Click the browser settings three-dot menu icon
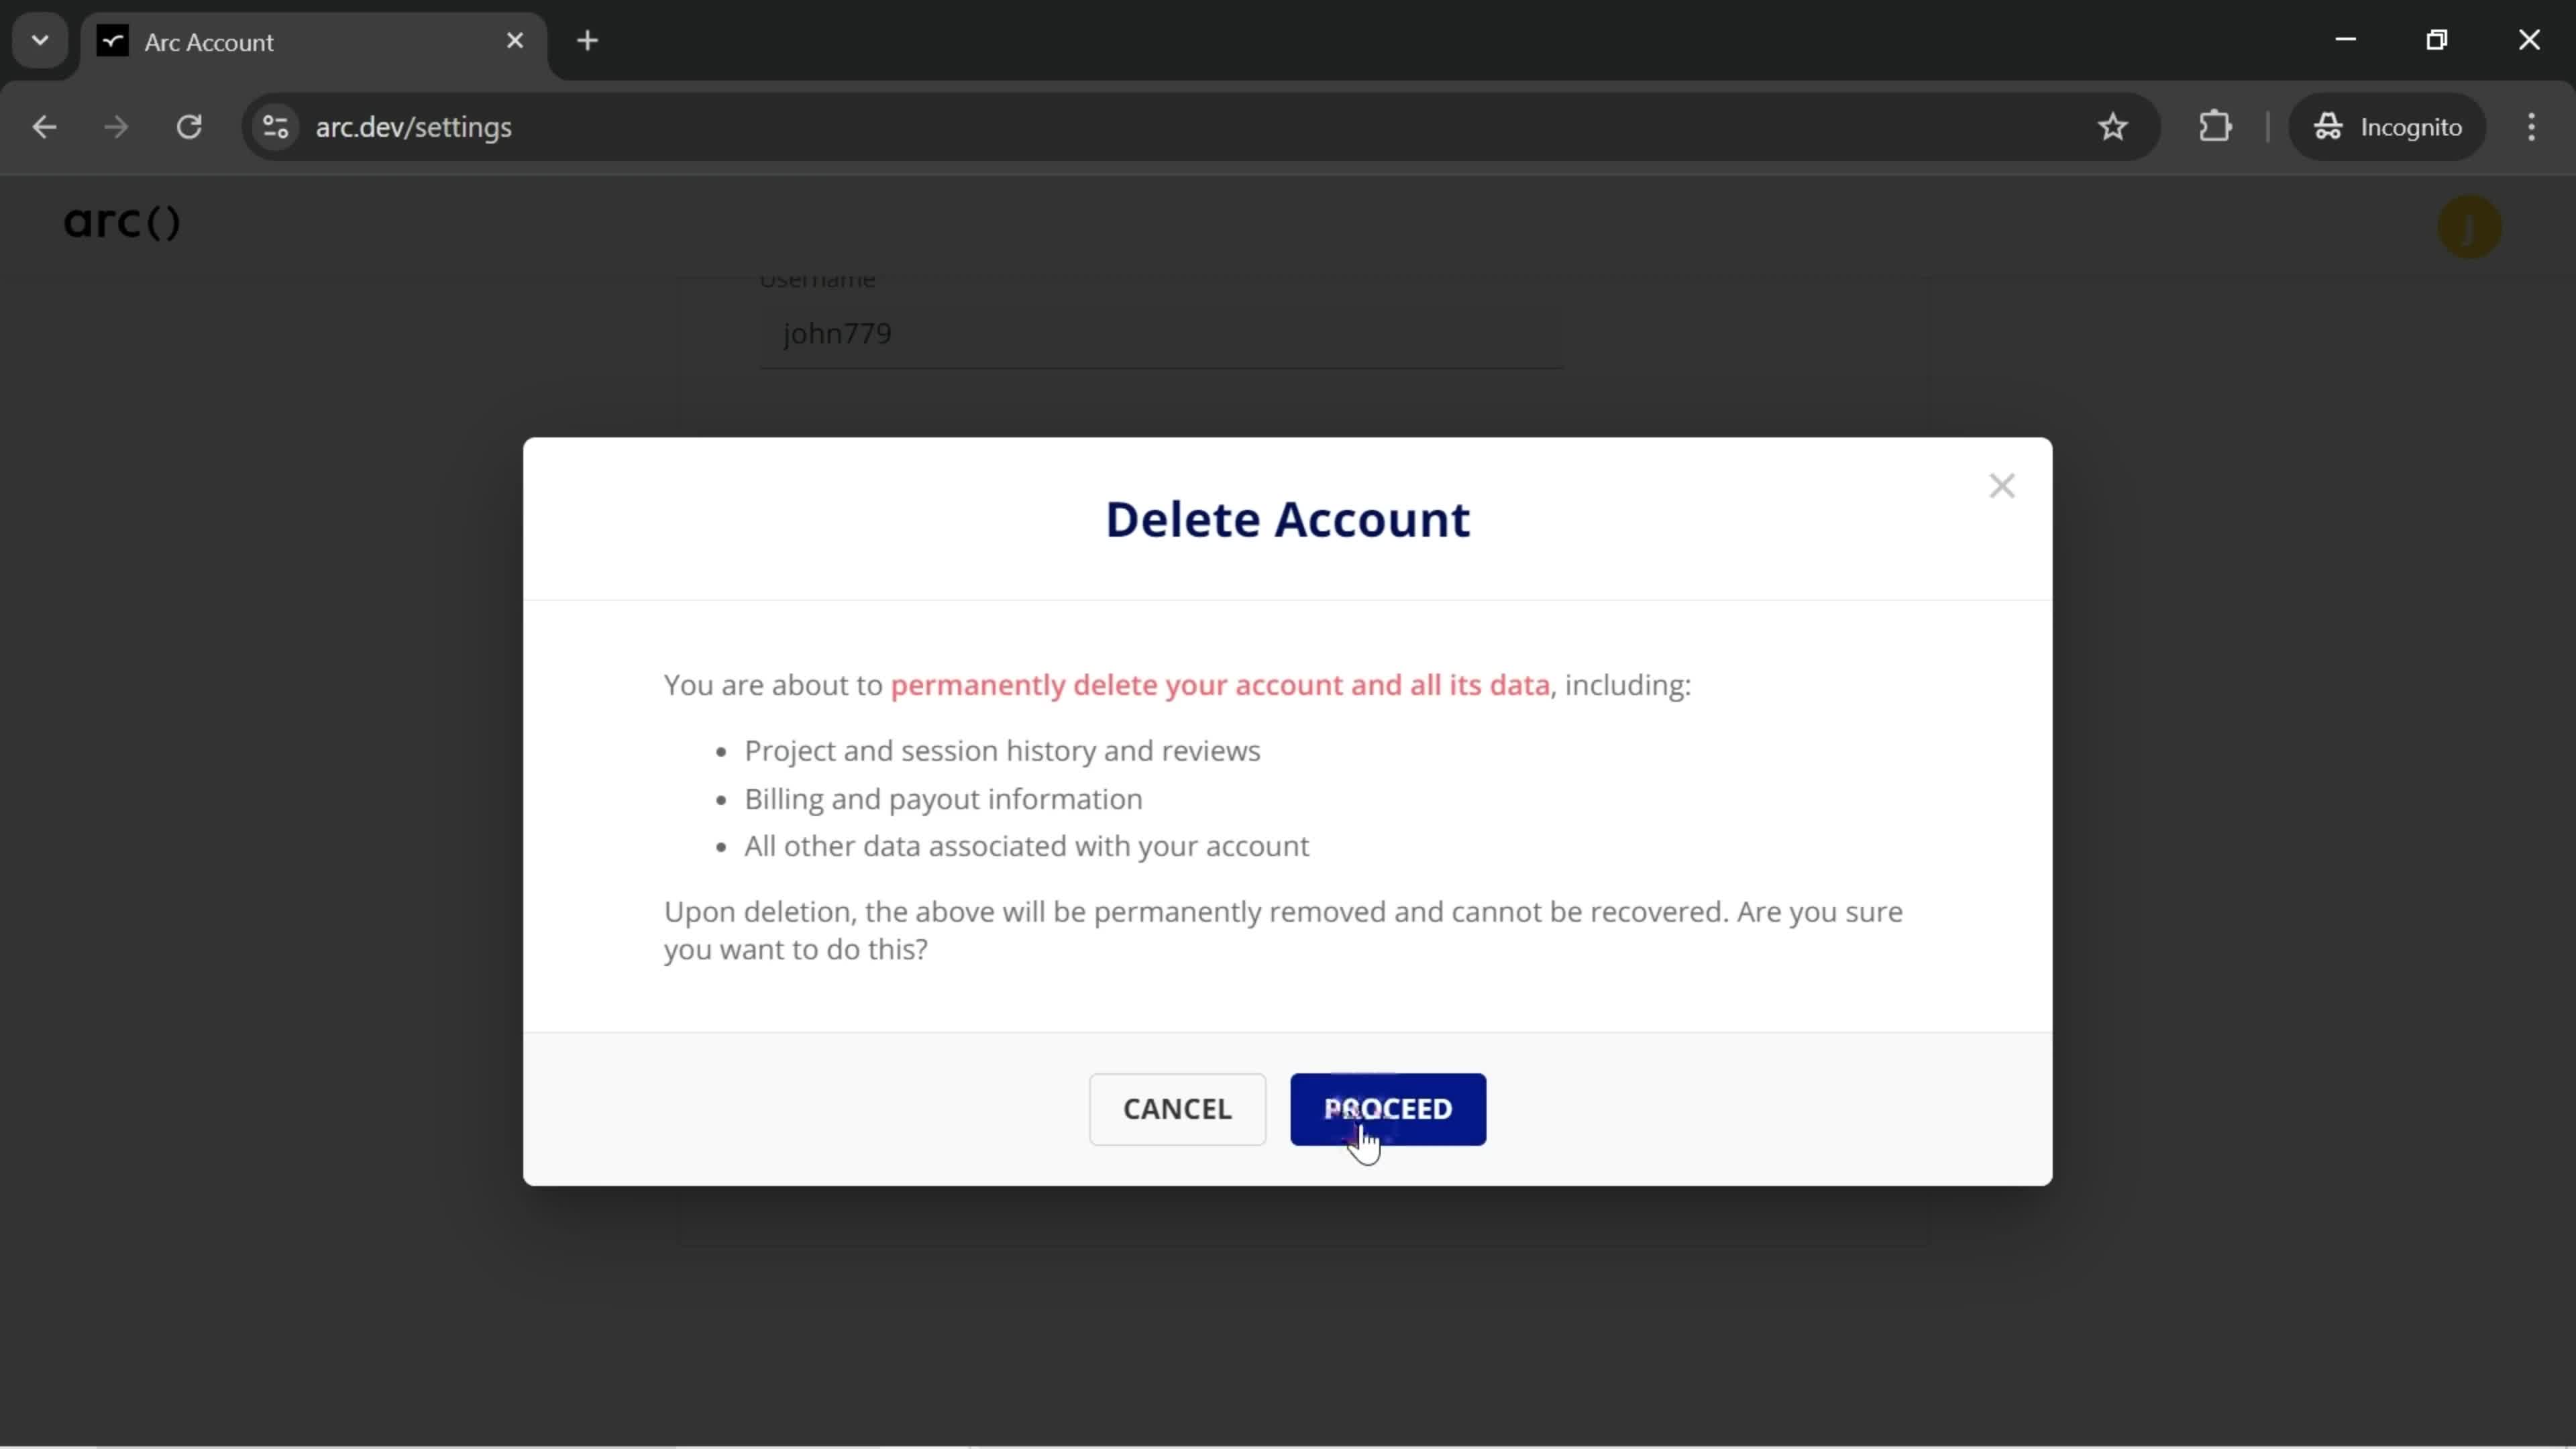This screenshot has height=1449, width=2576. pyautogui.click(x=2532, y=125)
